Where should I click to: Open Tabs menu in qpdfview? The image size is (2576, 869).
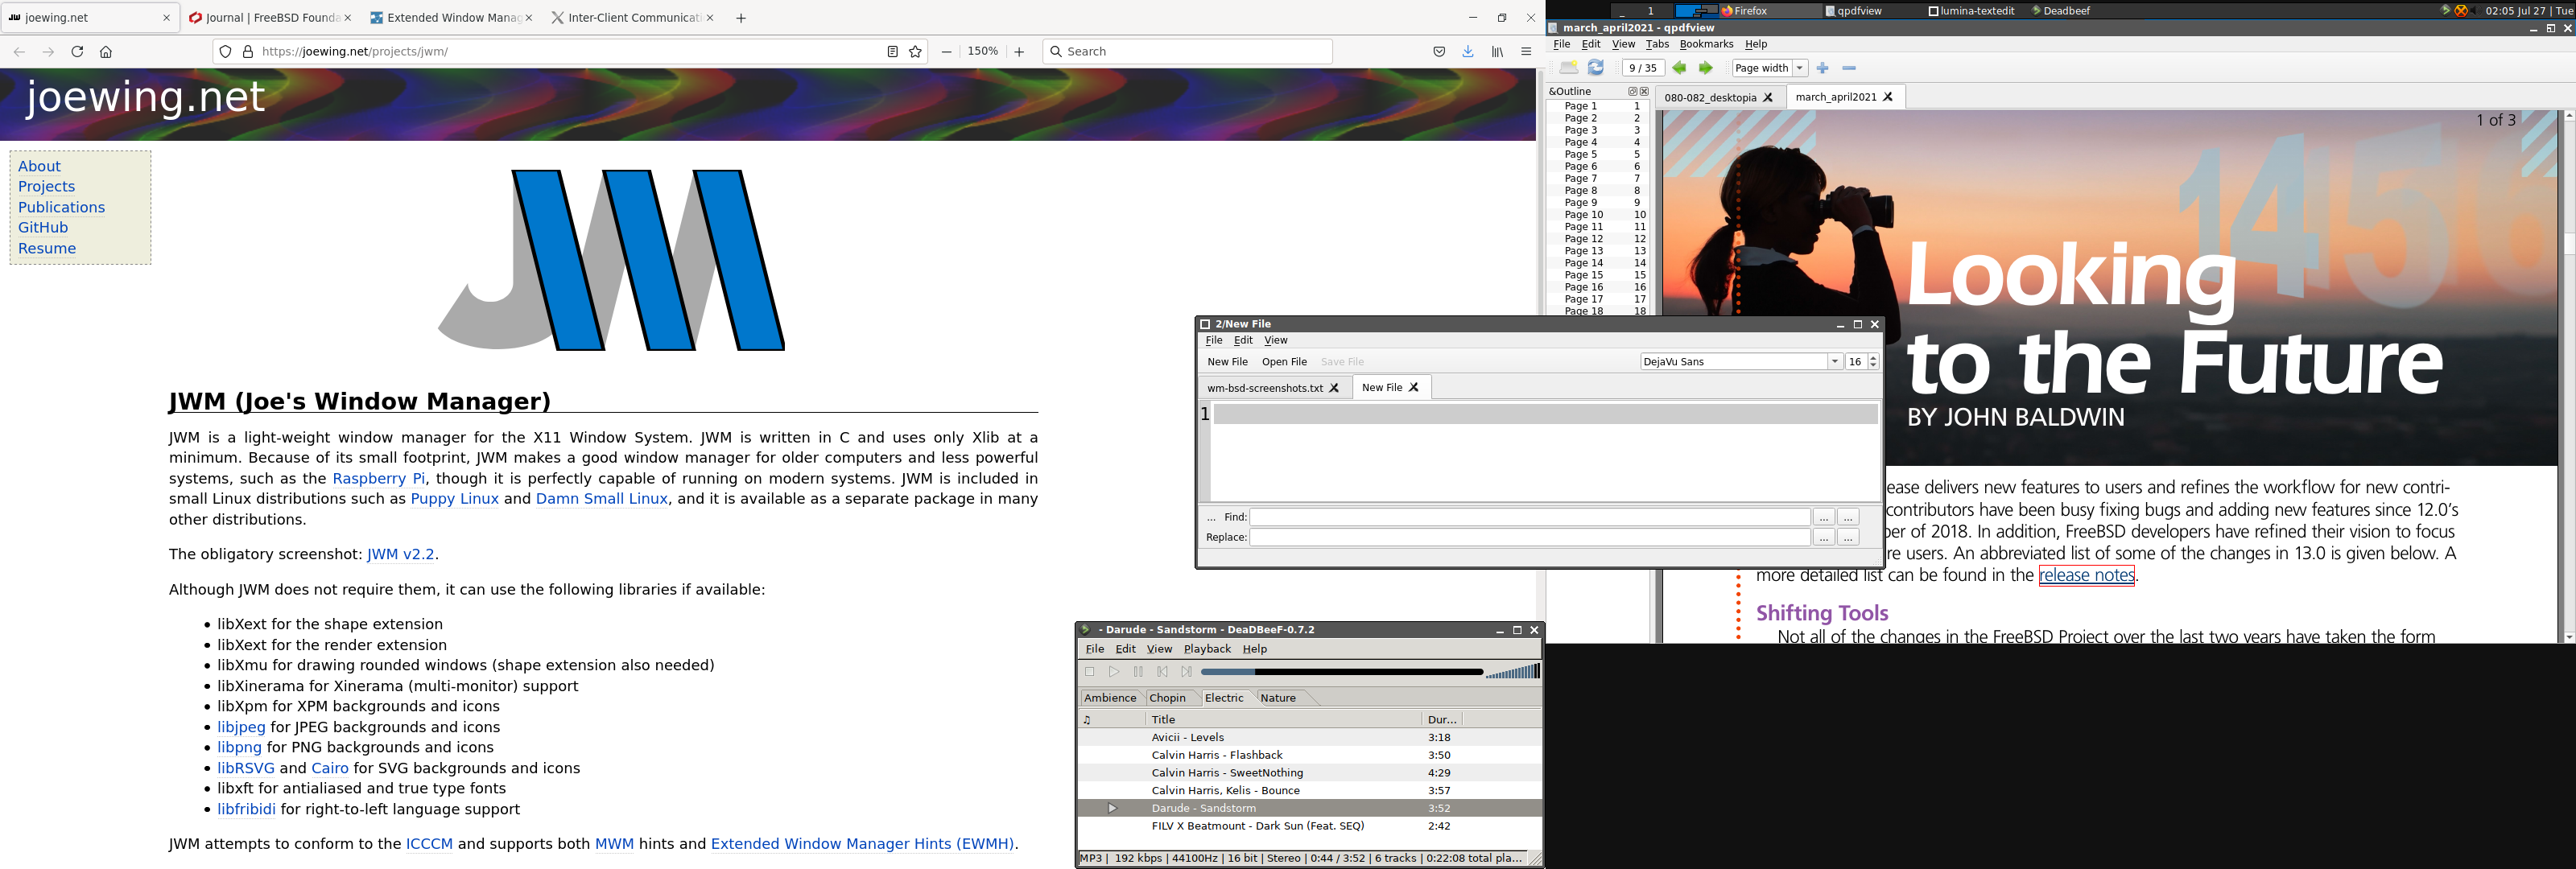coord(1657,44)
